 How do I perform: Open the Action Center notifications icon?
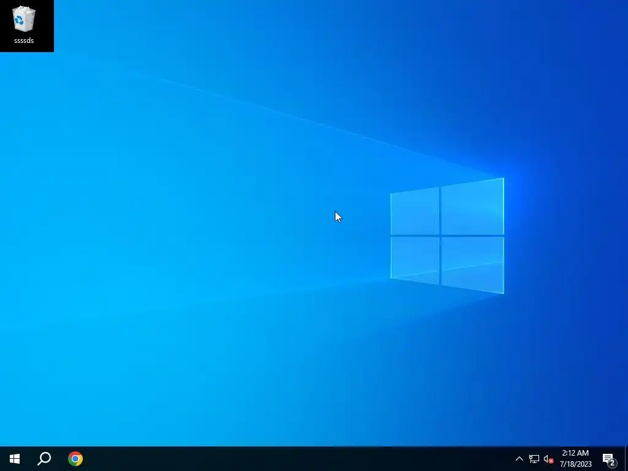point(609,459)
